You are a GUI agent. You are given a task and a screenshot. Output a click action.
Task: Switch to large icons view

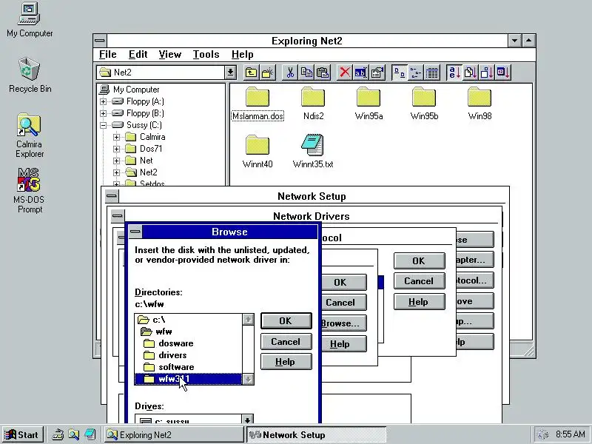click(x=399, y=72)
